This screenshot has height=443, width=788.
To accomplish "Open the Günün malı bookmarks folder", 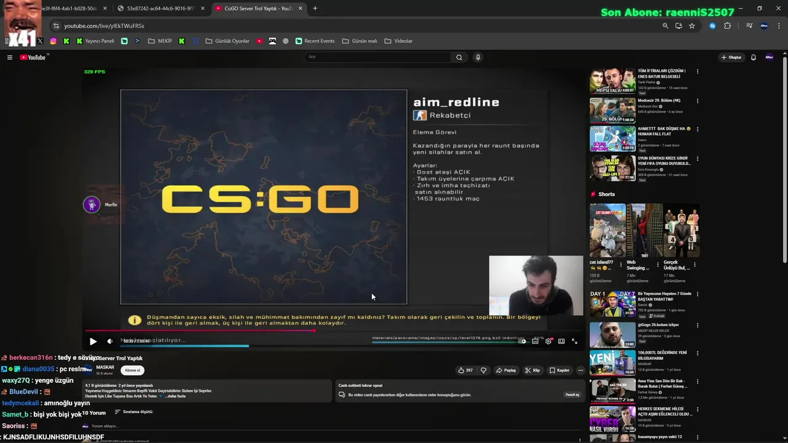I will pos(360,41).
